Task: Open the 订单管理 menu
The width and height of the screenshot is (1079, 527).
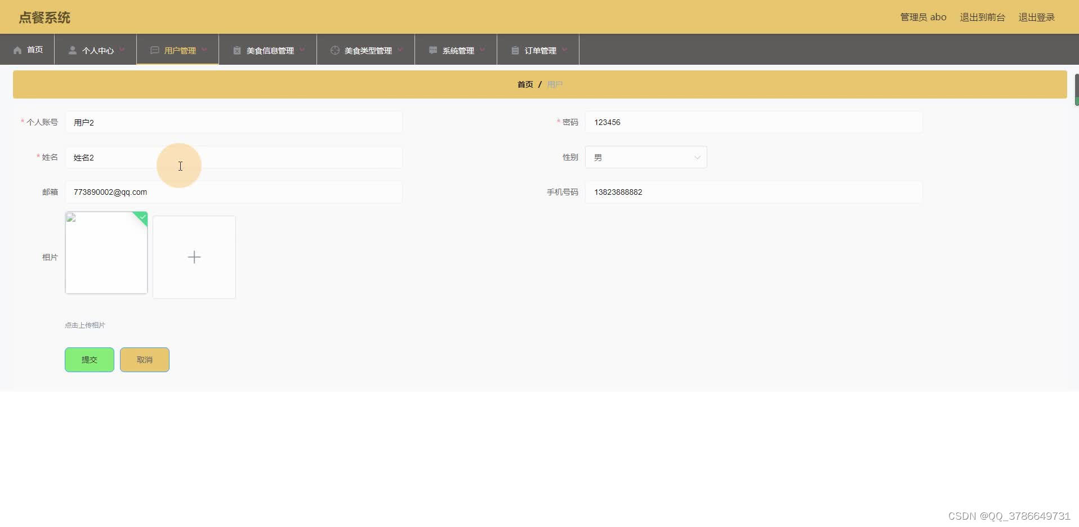Action: tap(538, 50)
